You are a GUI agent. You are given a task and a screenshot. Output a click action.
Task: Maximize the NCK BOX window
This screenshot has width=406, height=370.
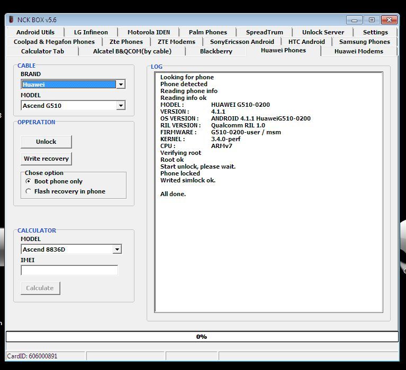point(372,20)
